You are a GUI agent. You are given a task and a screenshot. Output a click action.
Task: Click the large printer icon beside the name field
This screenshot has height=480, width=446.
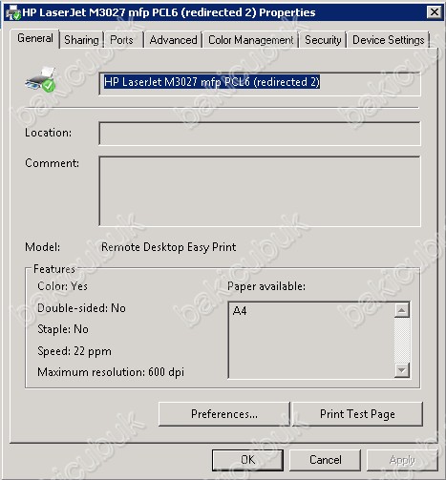click(40, 80)
